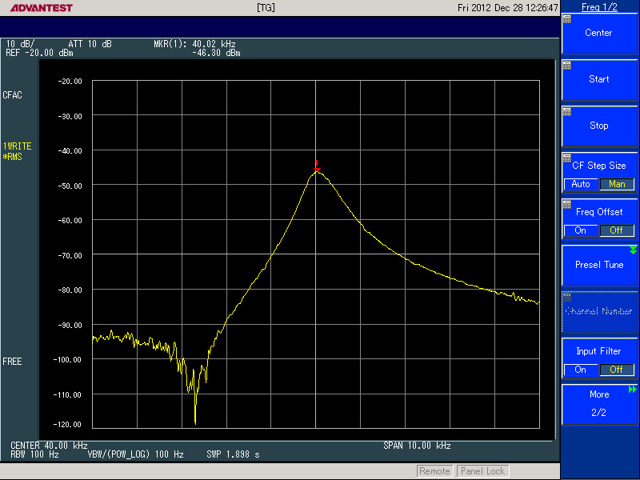Viewport: 640px width, 480px height.
Task: Click the keypad icon on the Stop softkey
Action: 567,111
